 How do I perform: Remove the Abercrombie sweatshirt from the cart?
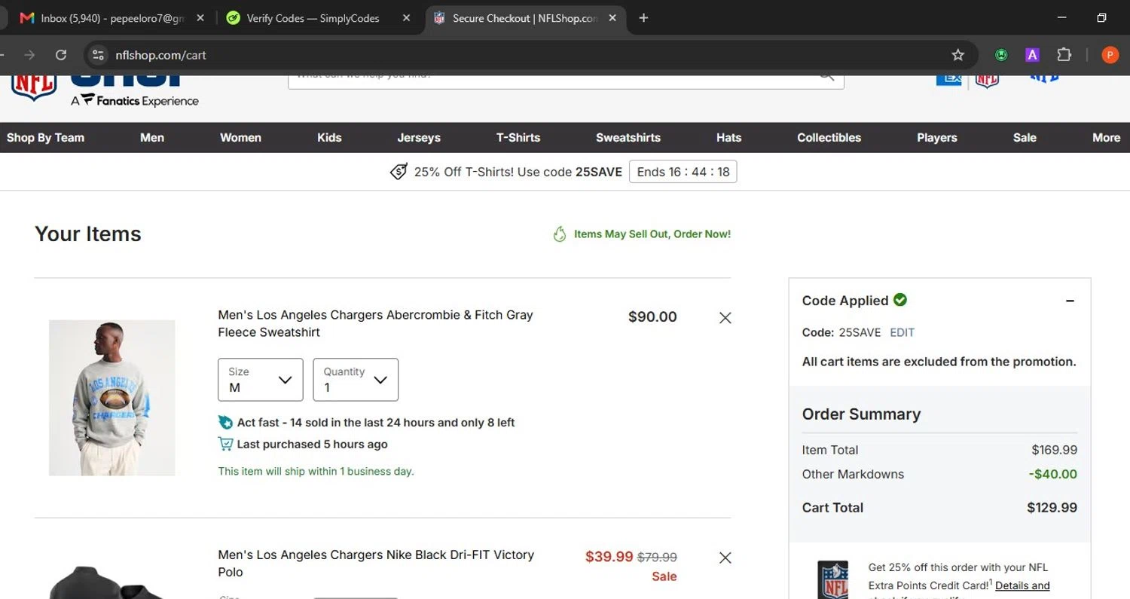(x=725, y=318)
